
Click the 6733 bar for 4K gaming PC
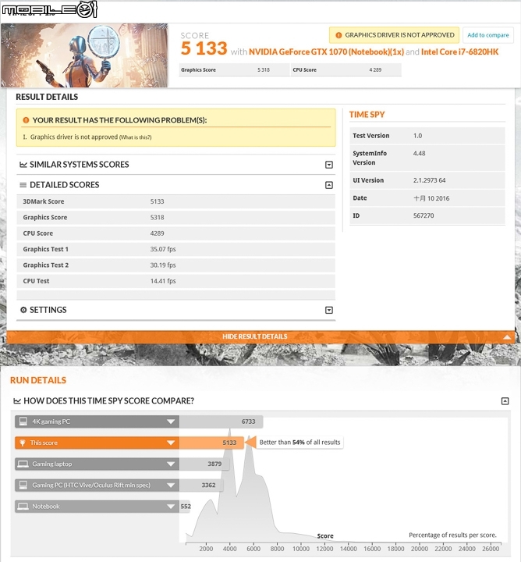coord(221,421)
